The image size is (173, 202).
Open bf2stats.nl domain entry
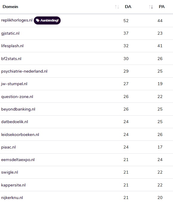pyautogui.click(x=11, y=59)
